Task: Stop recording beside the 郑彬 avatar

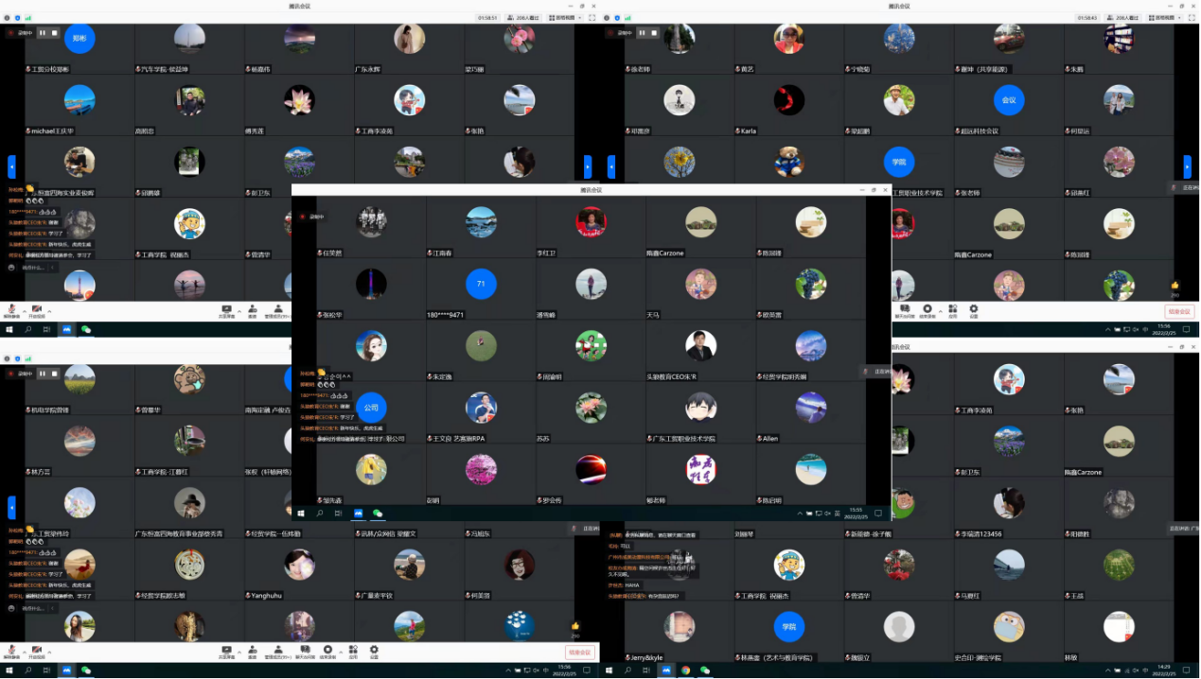Action: [x=55, y=33]
